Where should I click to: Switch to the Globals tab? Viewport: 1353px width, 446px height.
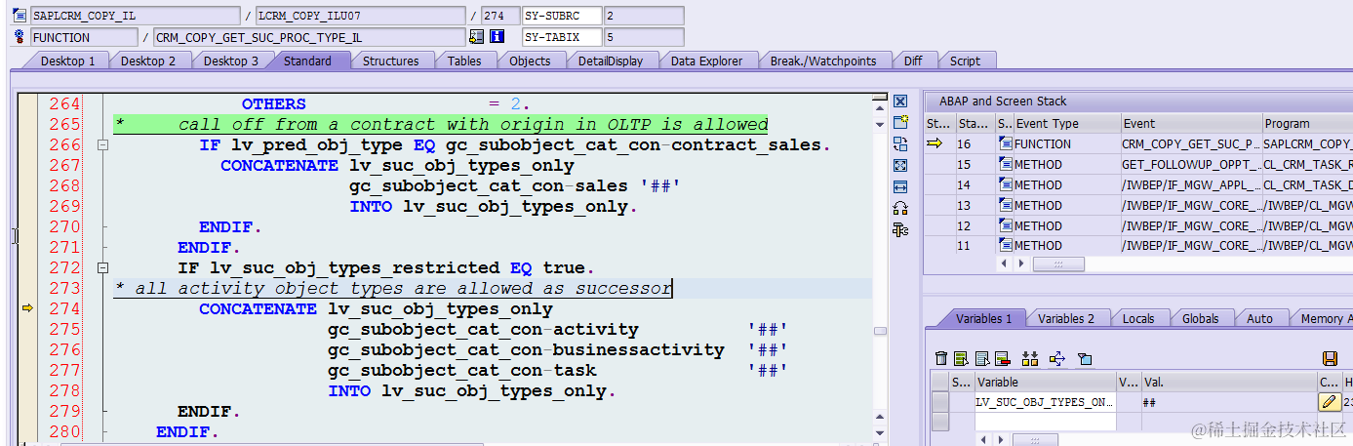tap(1200, 318)
